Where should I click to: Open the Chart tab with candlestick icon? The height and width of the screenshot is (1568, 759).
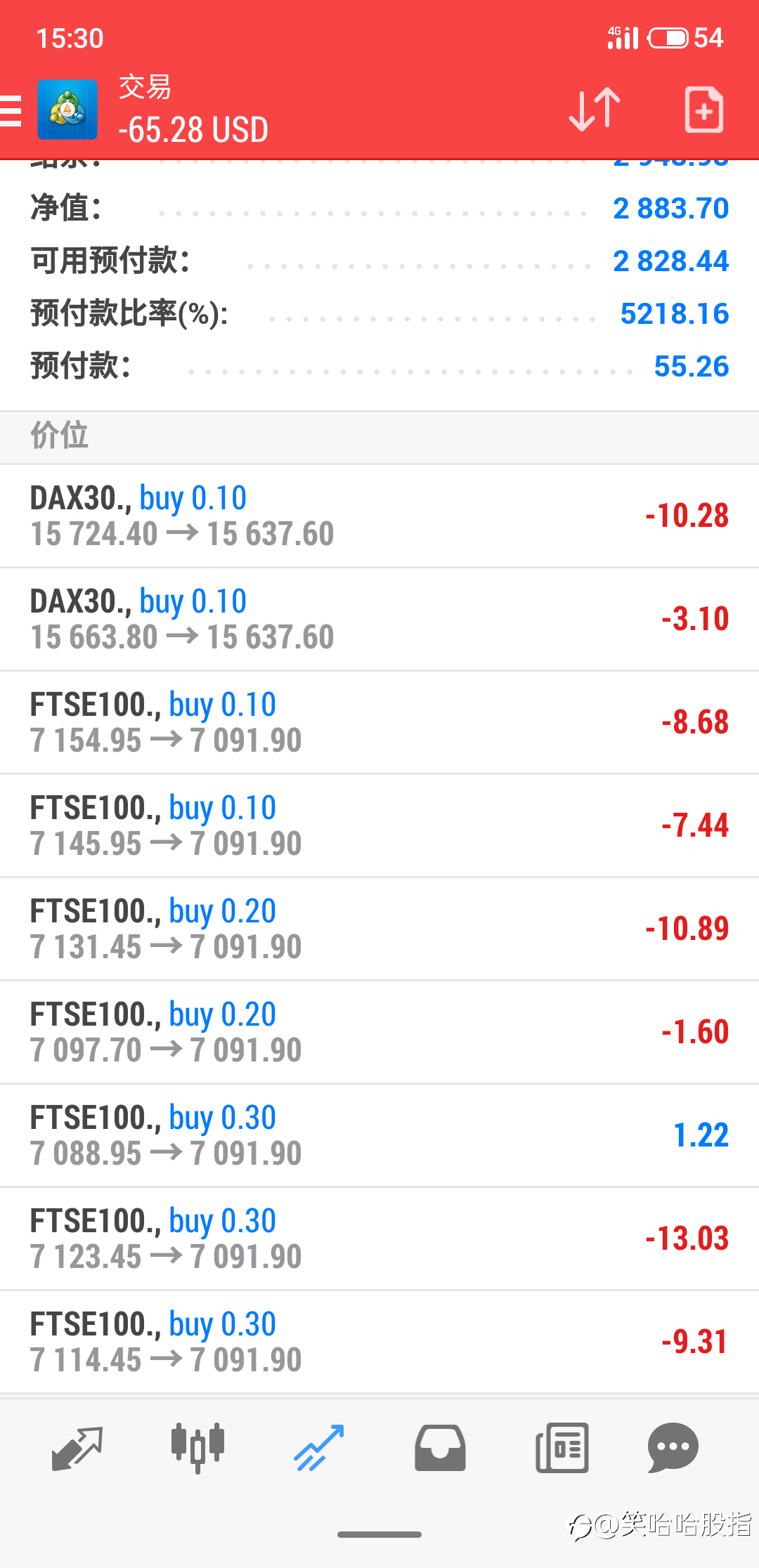click(197, 1447)
